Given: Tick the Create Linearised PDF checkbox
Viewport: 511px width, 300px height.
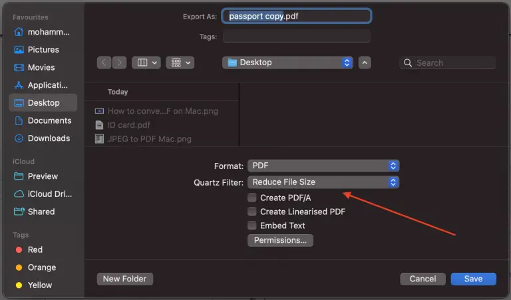Looking at the screenshot, I should point(252,212).
